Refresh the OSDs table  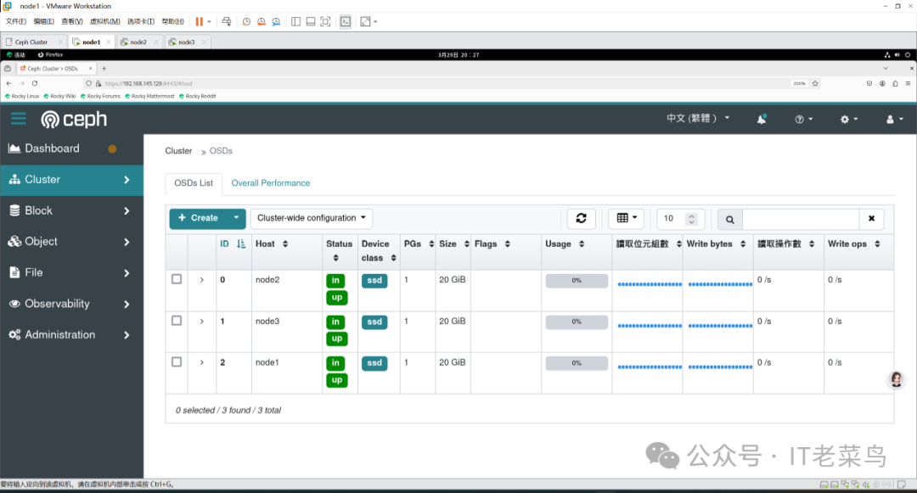coord(582,218)
